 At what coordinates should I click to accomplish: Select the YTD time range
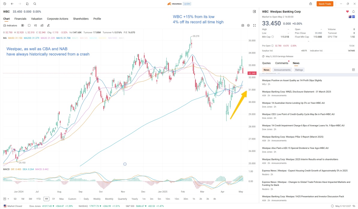(39, 199)
